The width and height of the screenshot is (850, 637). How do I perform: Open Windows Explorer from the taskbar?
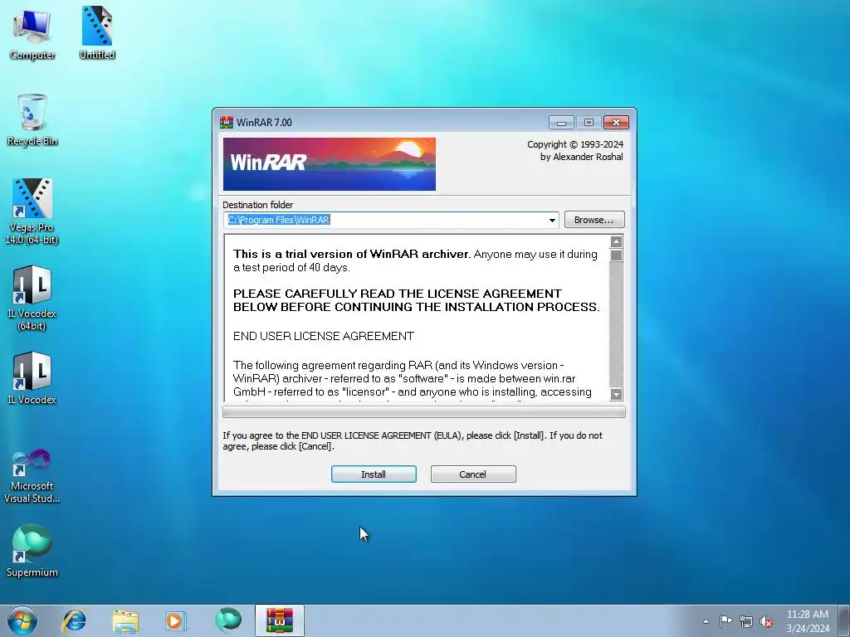(x=125, y=620)
